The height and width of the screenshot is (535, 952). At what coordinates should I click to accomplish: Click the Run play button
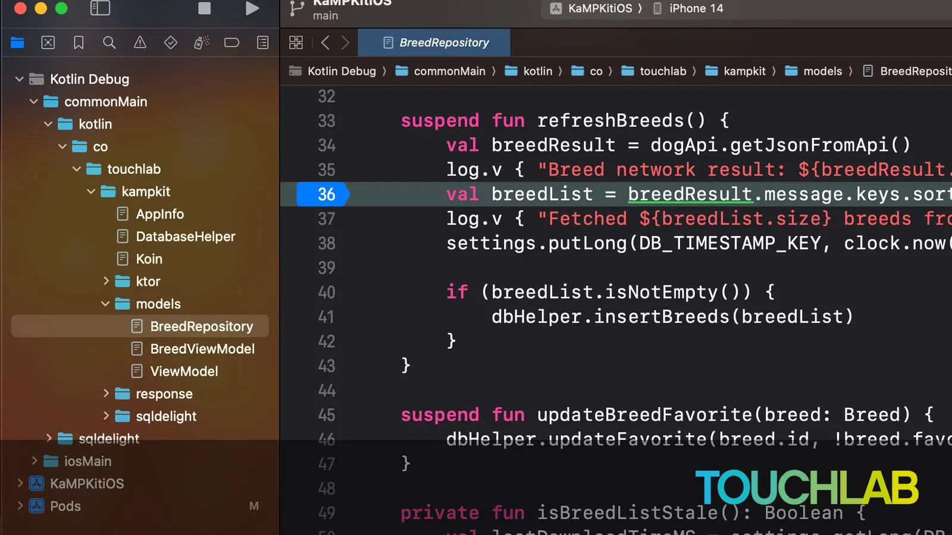(x=252, y=8)
